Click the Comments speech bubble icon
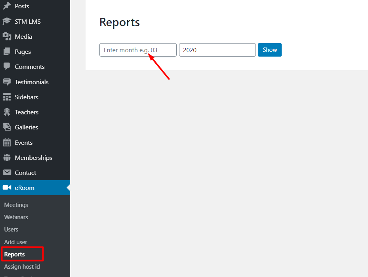The width and height of the screenshot is (368, 277). pyautogui.click(x=7, y=66)
